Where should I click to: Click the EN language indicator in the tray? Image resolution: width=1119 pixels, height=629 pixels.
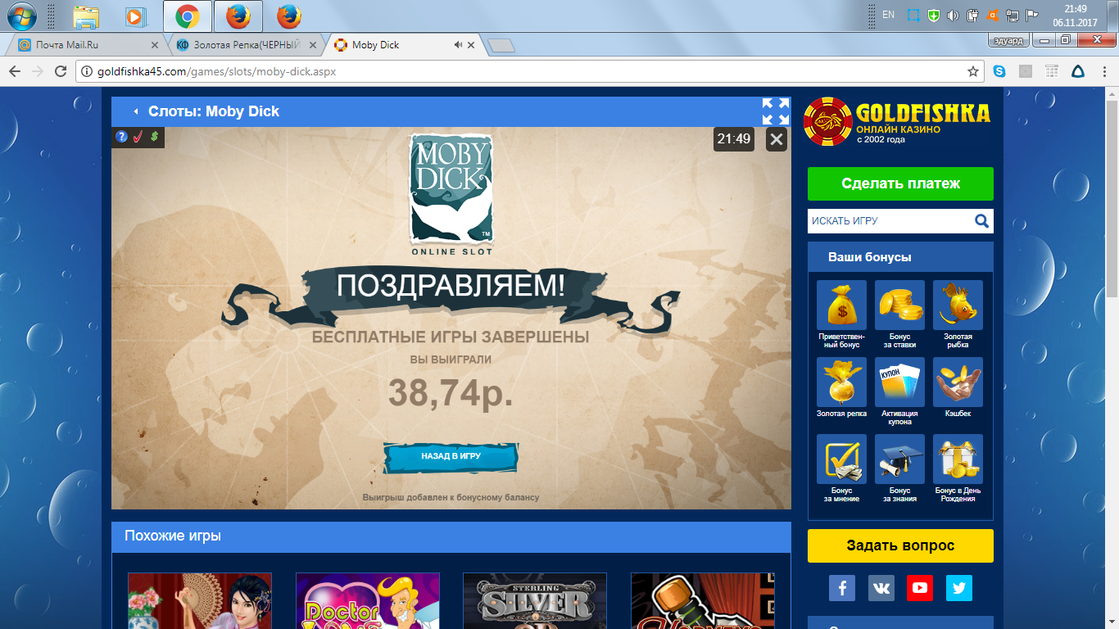click(888, 15)
